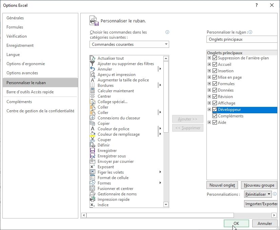Open the Onglets principaux dropdown
The image size is (280, 230).
click(243, 39)
